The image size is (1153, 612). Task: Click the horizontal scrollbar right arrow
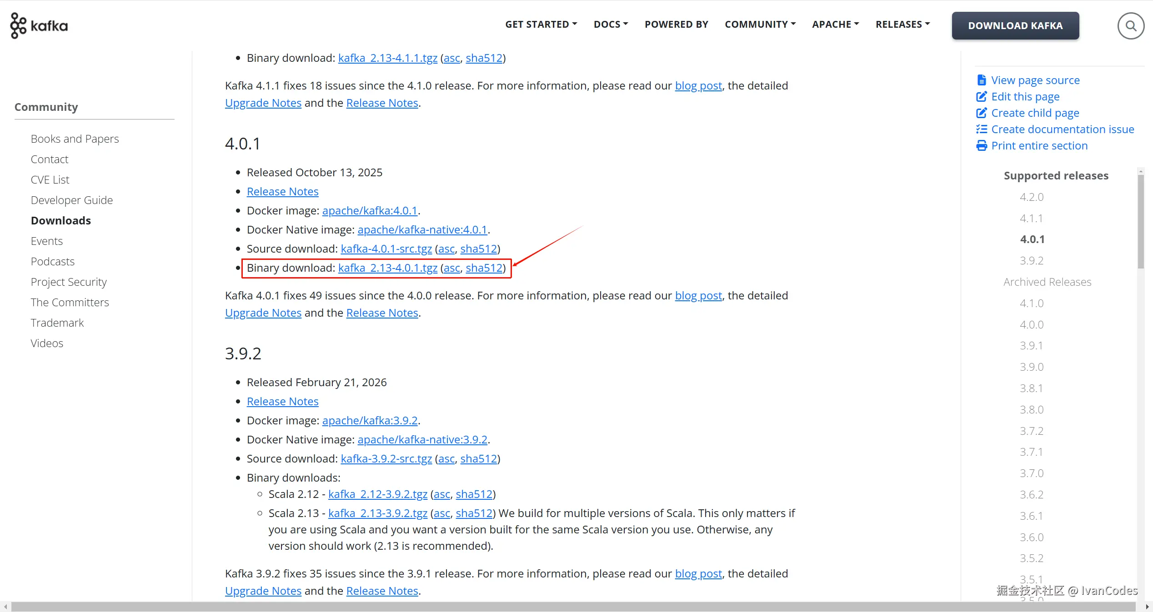pos(1147,607)
